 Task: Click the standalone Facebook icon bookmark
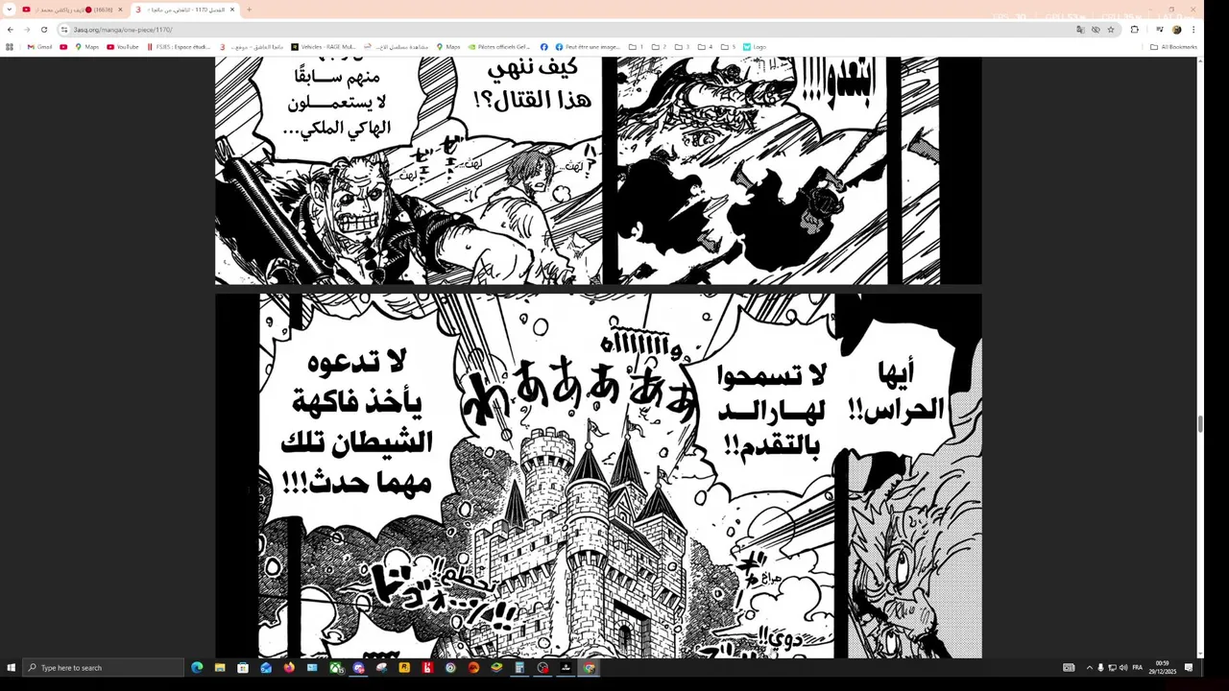pos(543,47)
